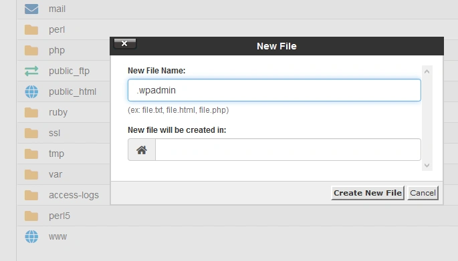The height and width of the screenshot is (261, 458).
Task: Click the public_html globe icon
Action: point(31,92)
